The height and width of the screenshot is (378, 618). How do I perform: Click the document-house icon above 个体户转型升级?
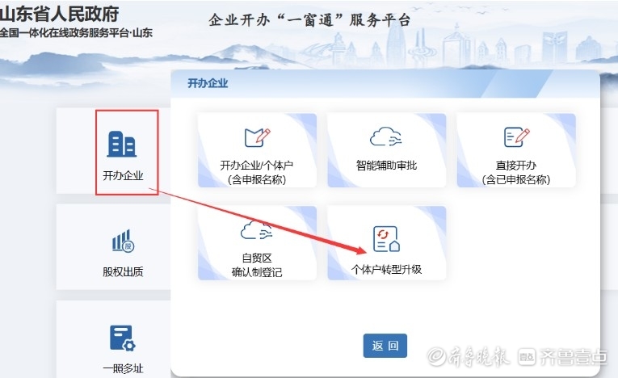(386, 238)
